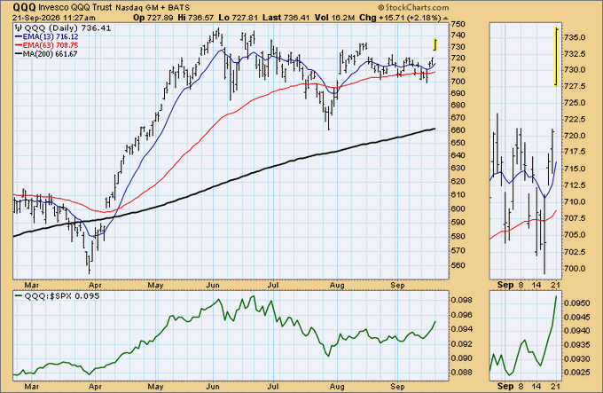Click the red EMA(63) 708.75 legend entry
Viewport: 603px width, 393px height.
click(46, 45)
